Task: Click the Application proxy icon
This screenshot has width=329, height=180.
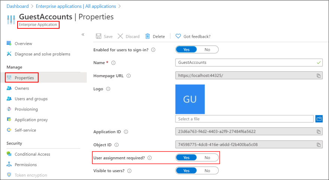Action: click(9, 120)
